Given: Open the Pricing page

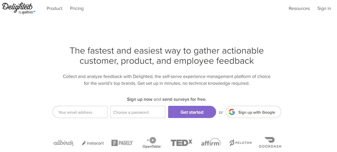Looking at the screenshot, I should click(77, 8).
